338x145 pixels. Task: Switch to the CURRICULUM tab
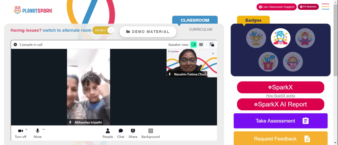(201, 29)
